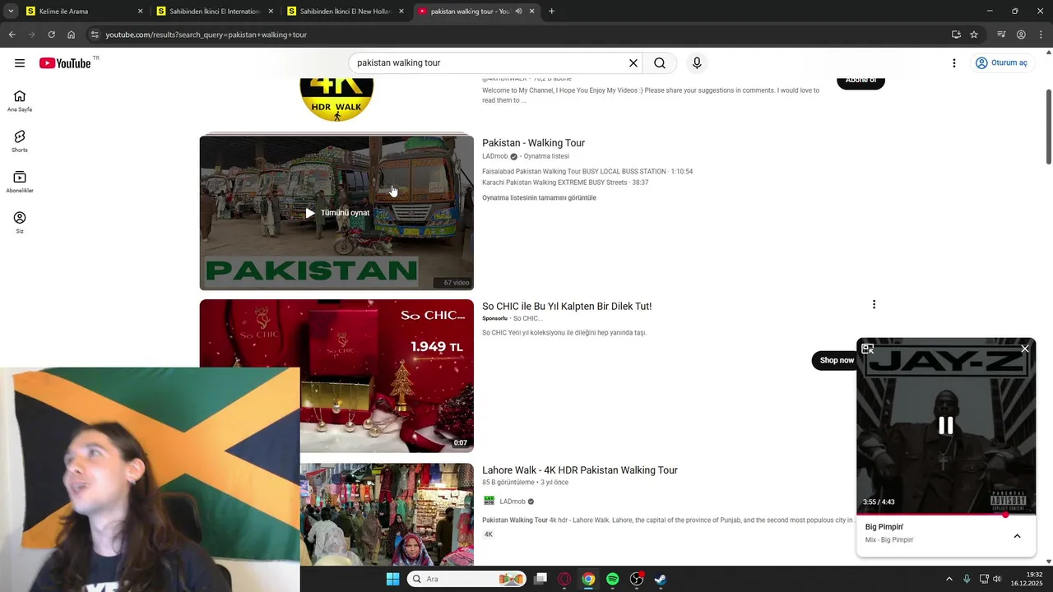Open the So CHIC sponsored ad title

[567, 306]
